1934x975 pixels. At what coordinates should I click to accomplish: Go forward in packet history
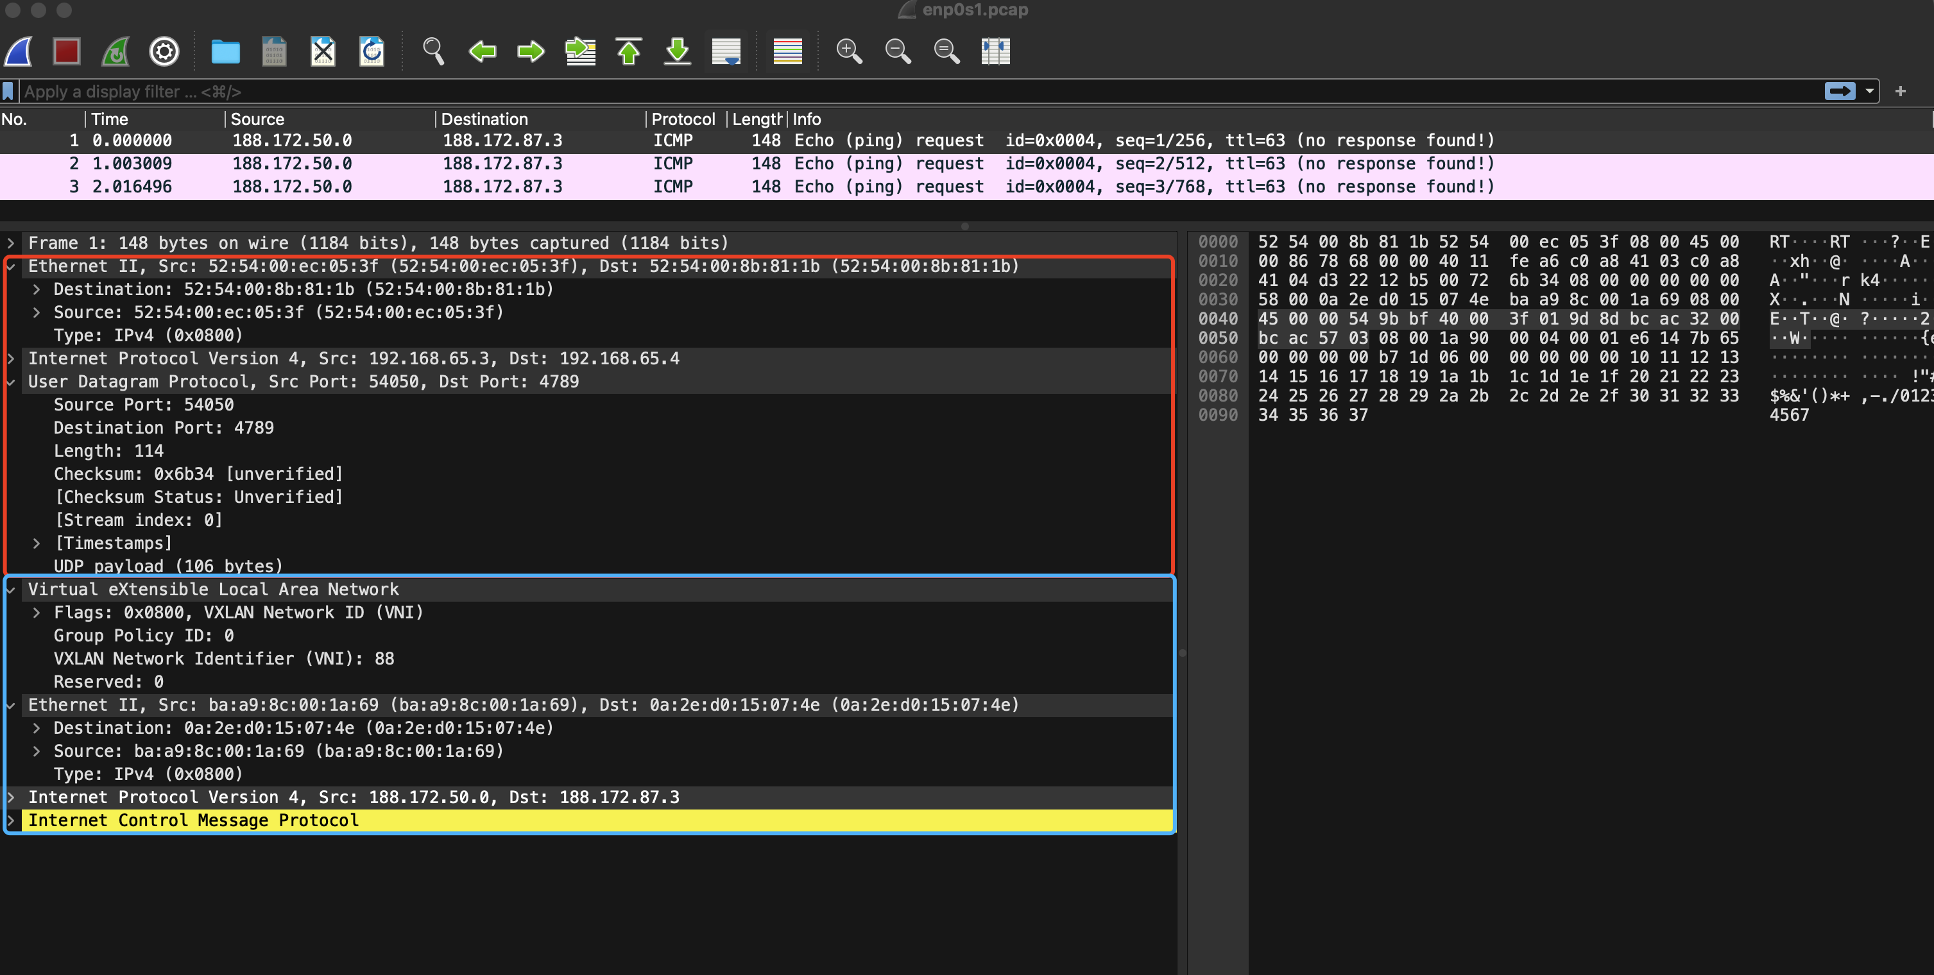coord(531,51)
